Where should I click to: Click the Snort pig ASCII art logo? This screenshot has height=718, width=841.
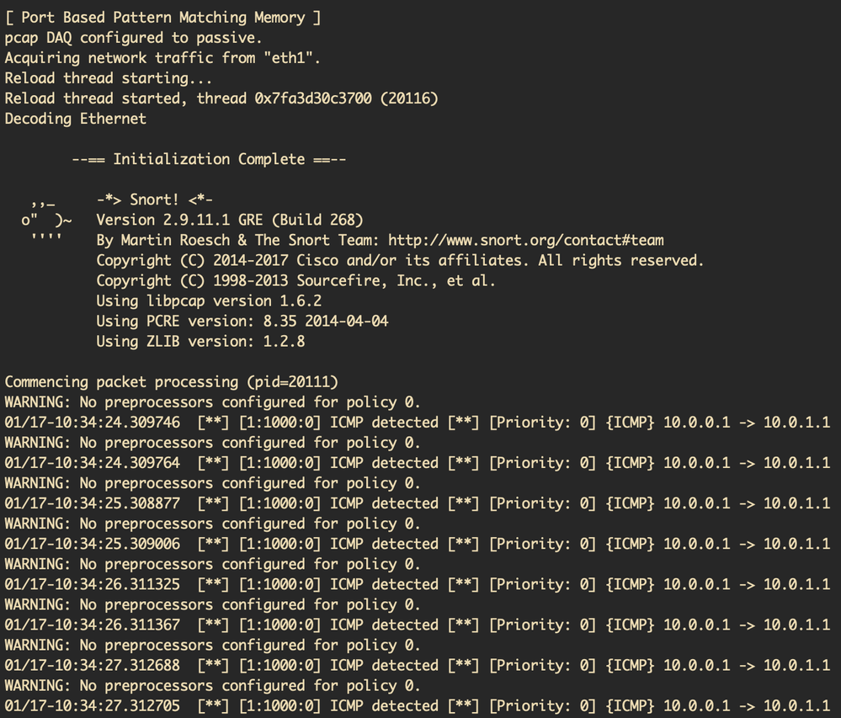[46, 221]
